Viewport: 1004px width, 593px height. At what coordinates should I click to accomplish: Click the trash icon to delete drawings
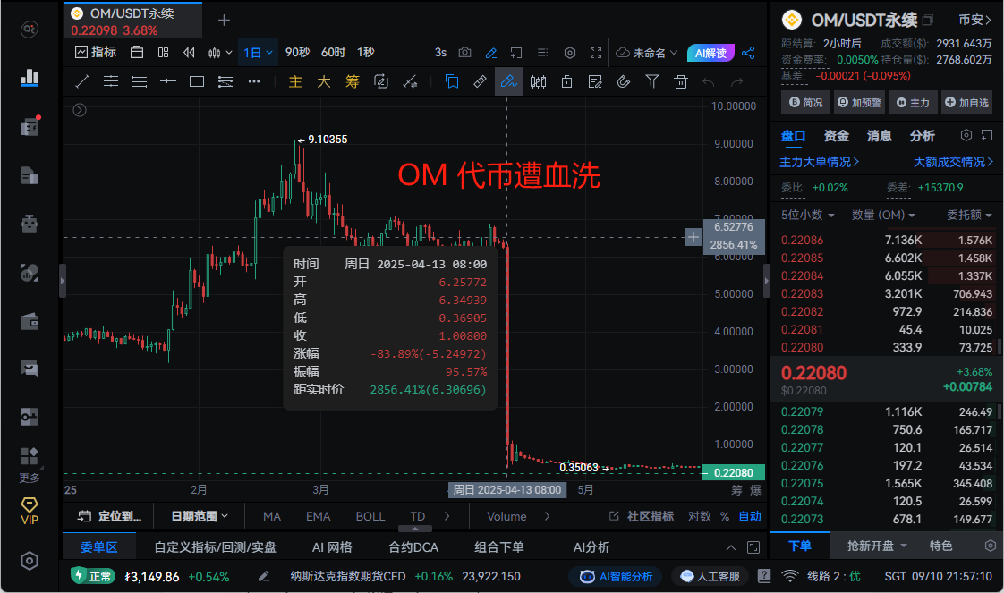coord(681,82)
